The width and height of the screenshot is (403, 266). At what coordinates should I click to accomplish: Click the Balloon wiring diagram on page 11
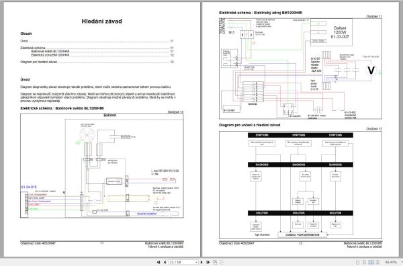102,166
